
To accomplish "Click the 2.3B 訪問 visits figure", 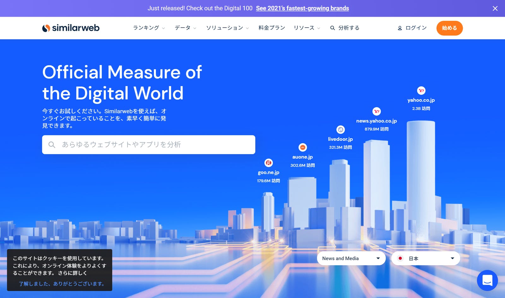I will [x=421, y=108].
